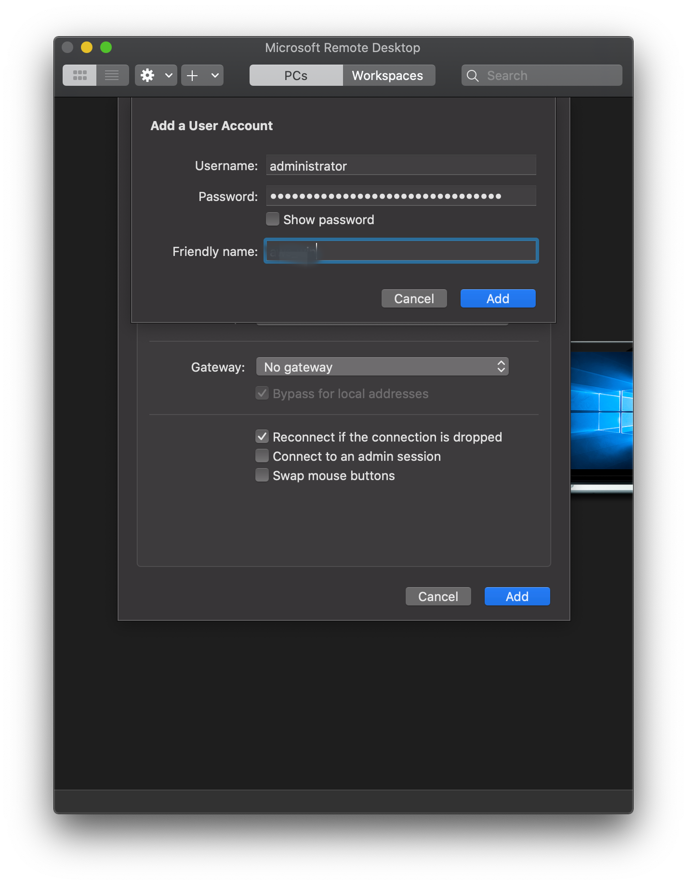Click the yellow minimize window button
Viewport: 687px width, 885px height.
click(x=87, y=47)
